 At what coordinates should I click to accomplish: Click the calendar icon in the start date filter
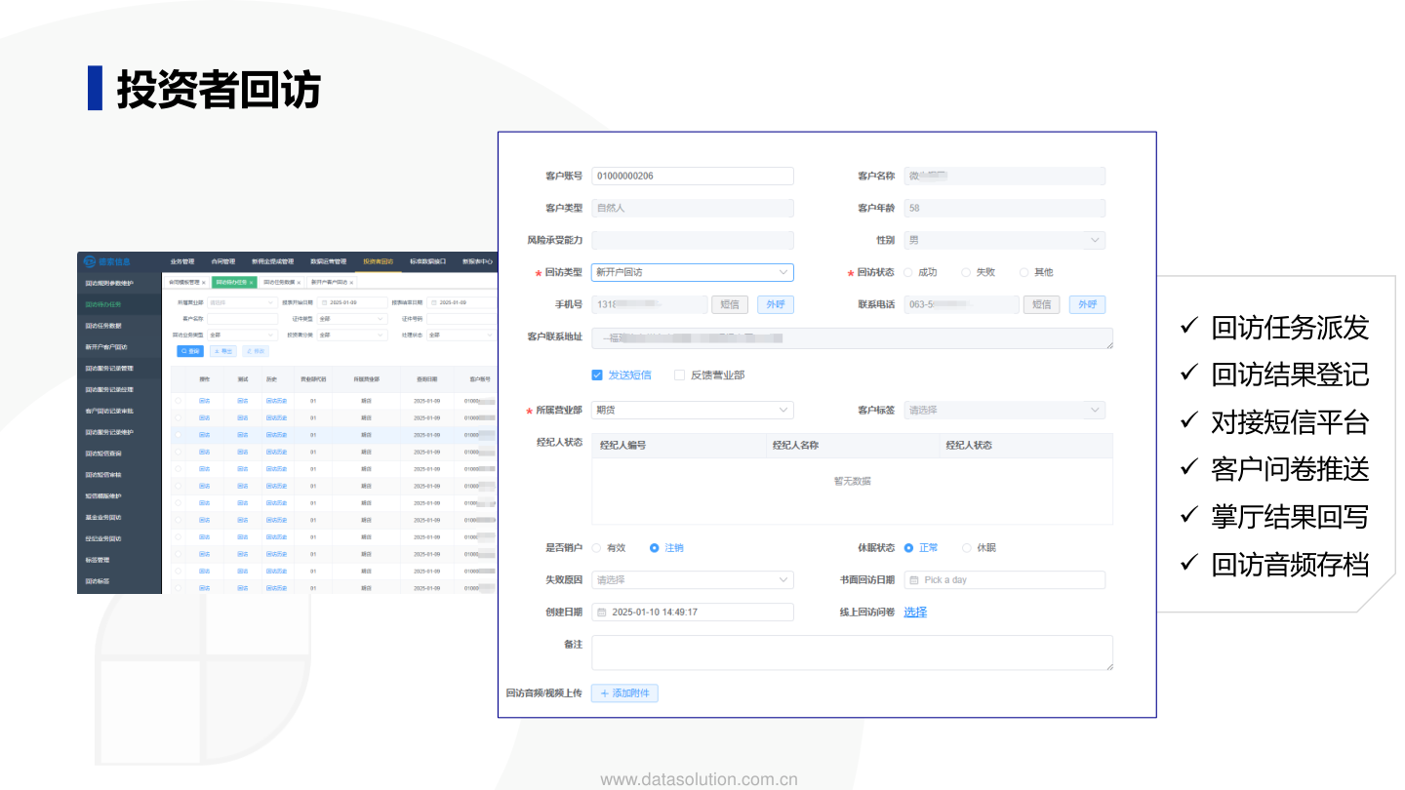tap(324, 302)
